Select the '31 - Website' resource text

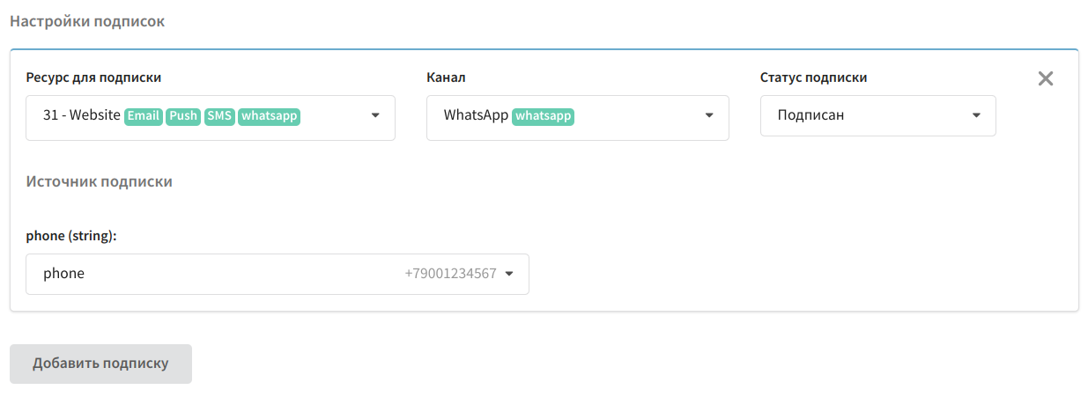pos(82,115)
